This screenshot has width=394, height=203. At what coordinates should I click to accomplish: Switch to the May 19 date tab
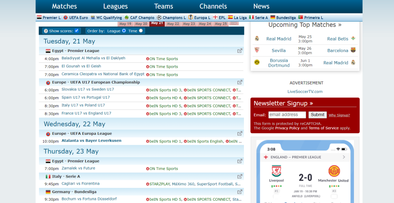pyautogui.click(x=125, y=24)
